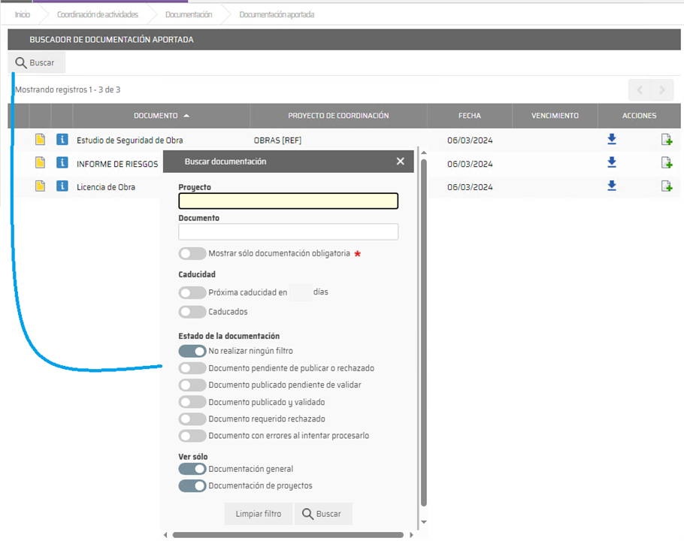Click the add-document icon for Estudio de Seguridad

[666, 139]
